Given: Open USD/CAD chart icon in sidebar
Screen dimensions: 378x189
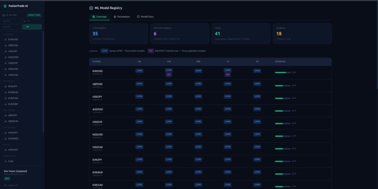Looking at the screenshot, I should [x=6, y=75].
